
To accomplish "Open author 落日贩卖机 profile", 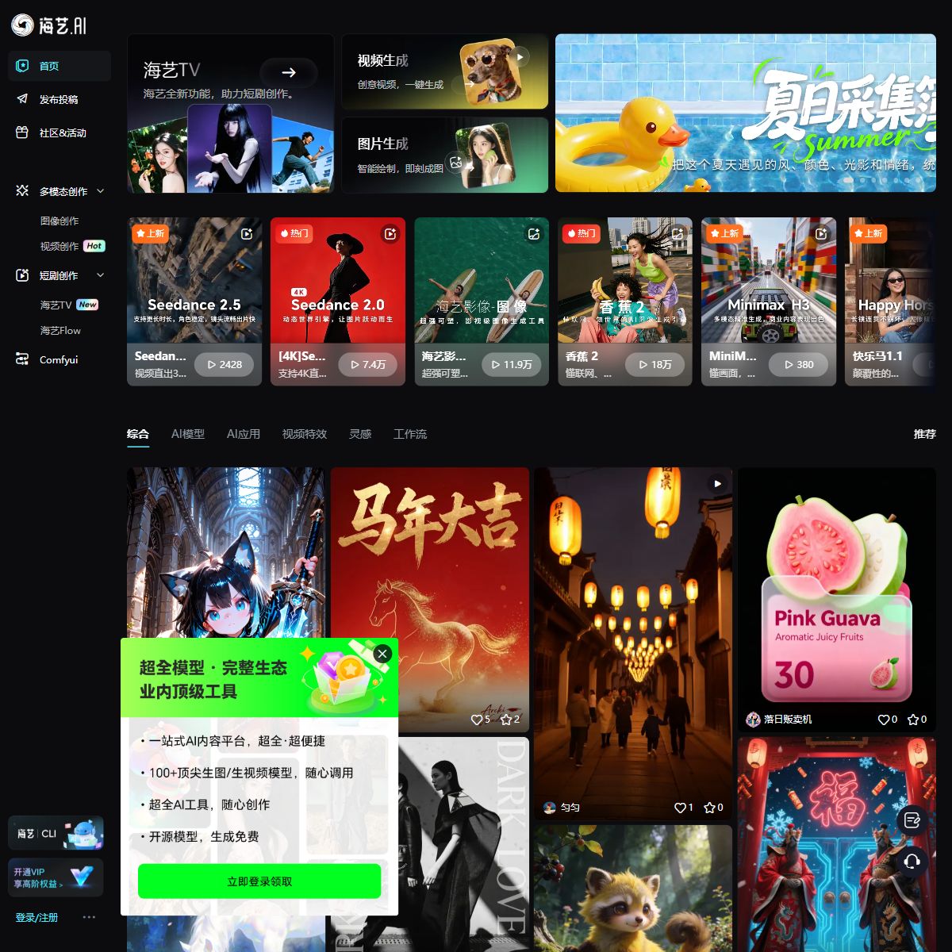I will point(779,720).
